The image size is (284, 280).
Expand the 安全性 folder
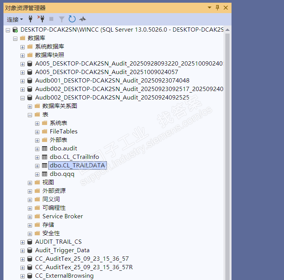coord(30,234)
